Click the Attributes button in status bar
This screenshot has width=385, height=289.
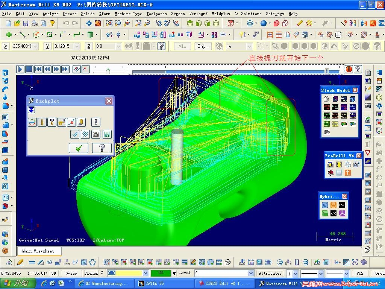pyautogui.click(x=270, y=273)
